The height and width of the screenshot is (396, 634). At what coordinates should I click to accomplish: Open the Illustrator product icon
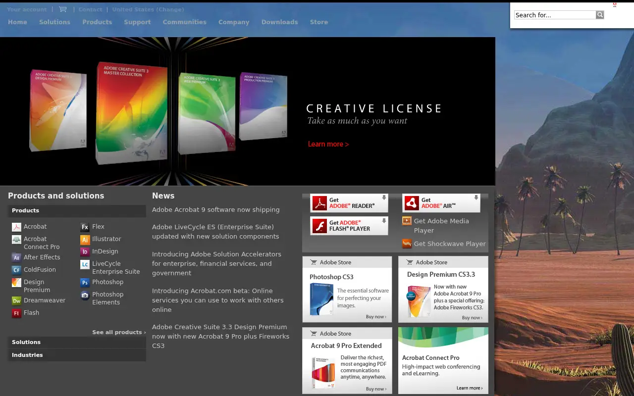pos(85,240)
